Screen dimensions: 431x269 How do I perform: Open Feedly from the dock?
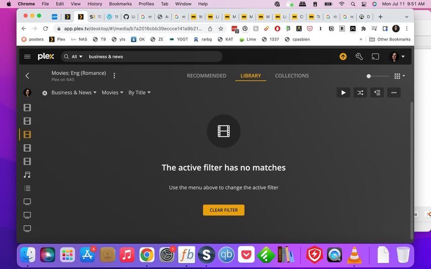266,255
